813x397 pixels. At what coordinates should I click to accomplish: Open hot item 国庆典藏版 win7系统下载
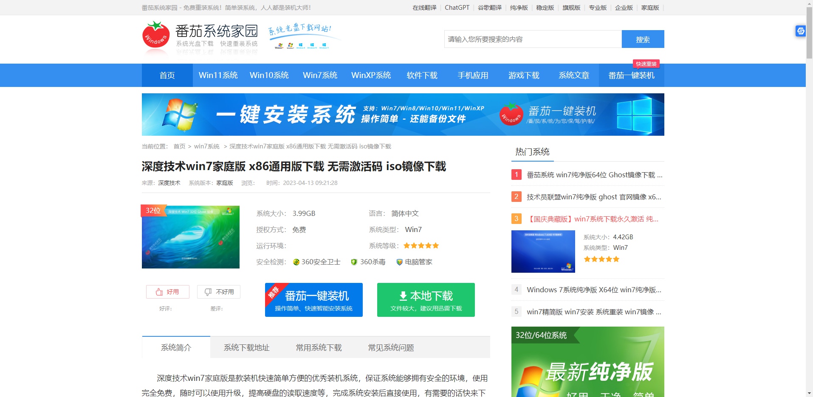point(593,219)
